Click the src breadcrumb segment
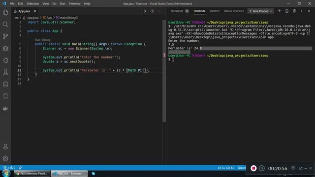 click(16, 18)
